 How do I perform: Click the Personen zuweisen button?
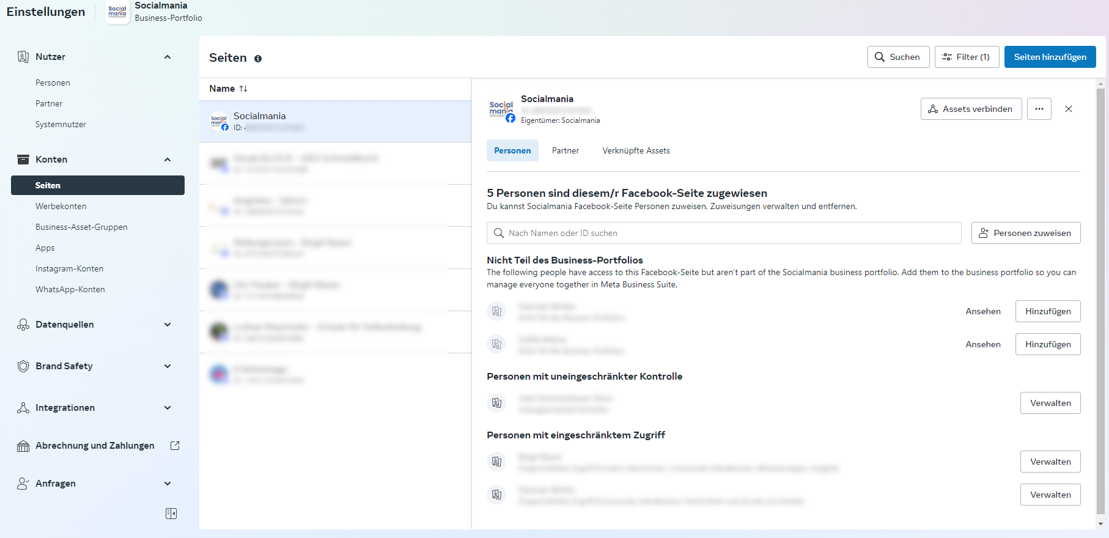(x=1025, y=233)
